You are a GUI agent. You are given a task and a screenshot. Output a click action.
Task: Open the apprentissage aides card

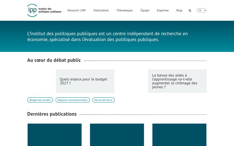(x=177, y=81)
